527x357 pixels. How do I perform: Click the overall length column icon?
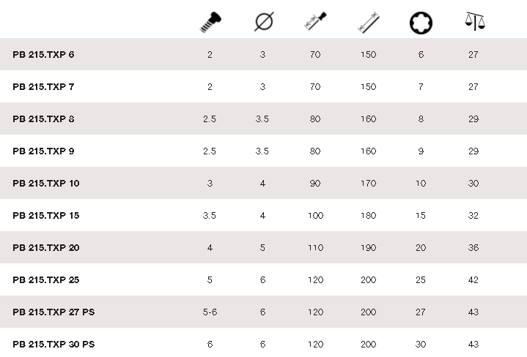(x=368, y=22)
